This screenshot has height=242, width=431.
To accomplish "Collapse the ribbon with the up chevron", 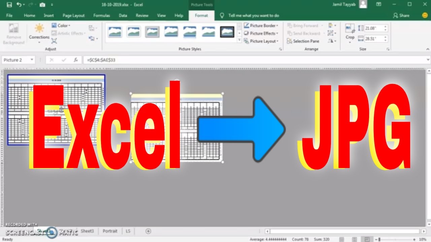I will [x=428, y=49].
